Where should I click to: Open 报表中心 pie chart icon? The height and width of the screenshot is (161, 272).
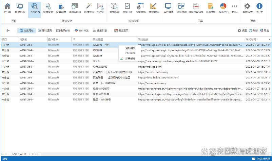pyautogui.click(x=223, y=8)
